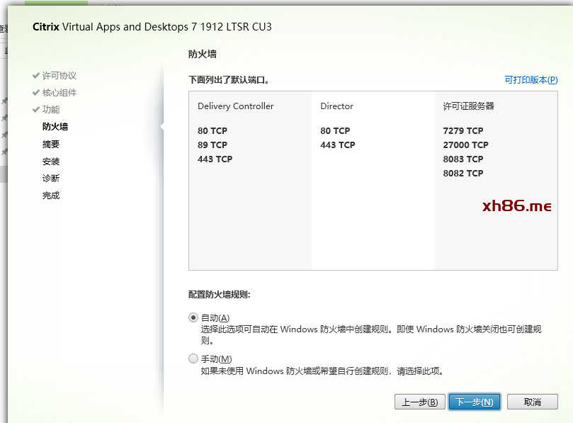Go to the 摘要 step in the sidebar

tap(51, 144)
